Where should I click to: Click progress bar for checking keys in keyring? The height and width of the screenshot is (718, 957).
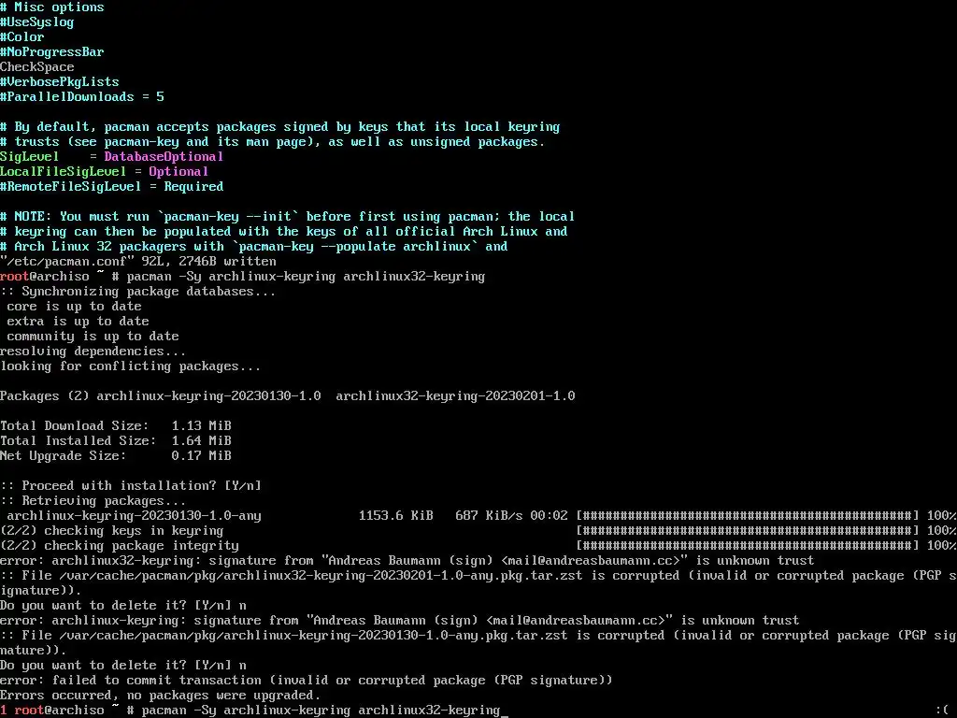[747, 531]
